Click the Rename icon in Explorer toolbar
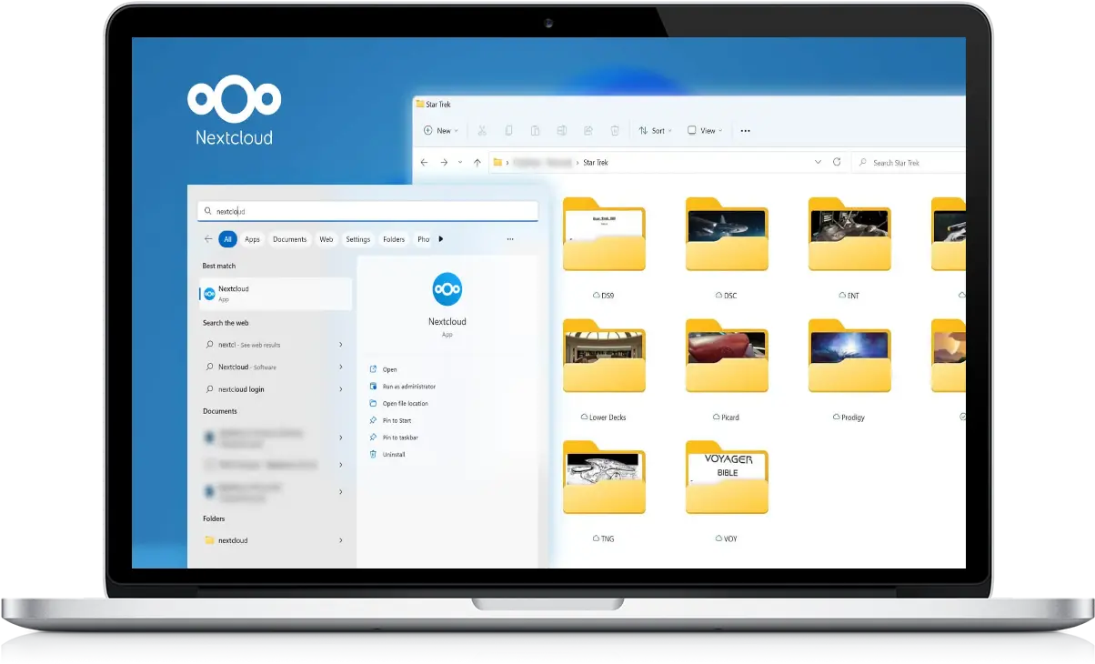The height and width of the screenshot is (664, 1095). (562, 131)
